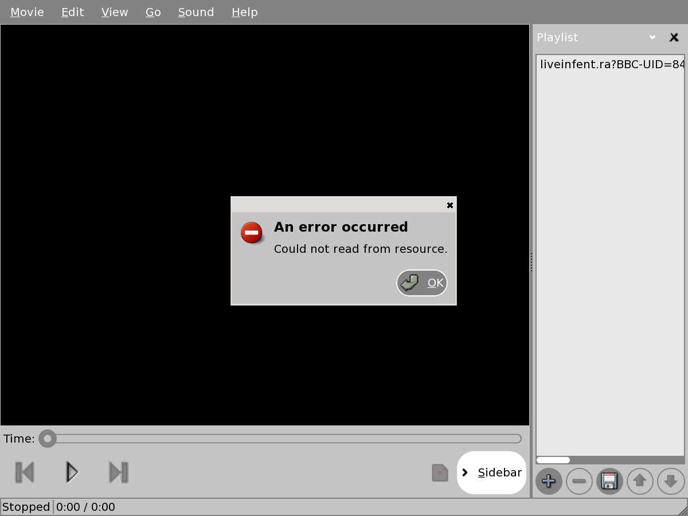688x516 pixels.
Task: Close the Playlist sidebar panel
Action: (x=674, y=37)
